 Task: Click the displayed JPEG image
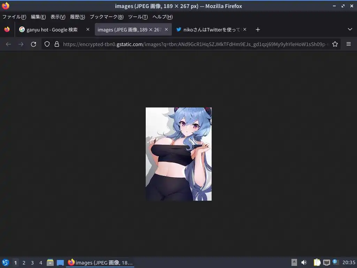coord(178,154)
